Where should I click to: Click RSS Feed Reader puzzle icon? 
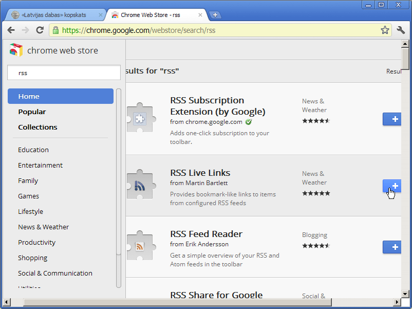click(140, 246)
